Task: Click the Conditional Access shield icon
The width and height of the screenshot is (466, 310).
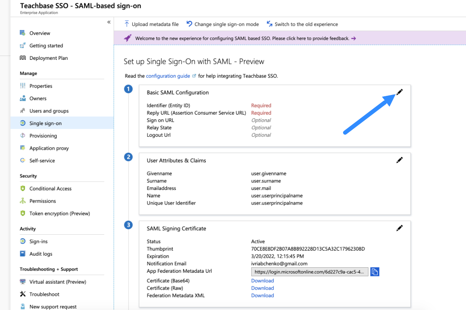Action: (23, 188)
